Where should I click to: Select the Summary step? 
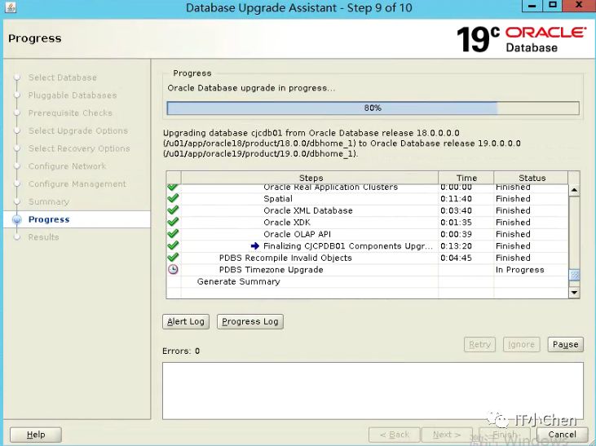pos(49,201)
